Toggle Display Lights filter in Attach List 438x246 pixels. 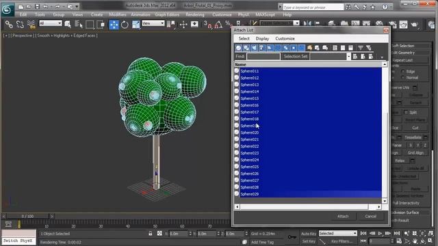point(254,48)
